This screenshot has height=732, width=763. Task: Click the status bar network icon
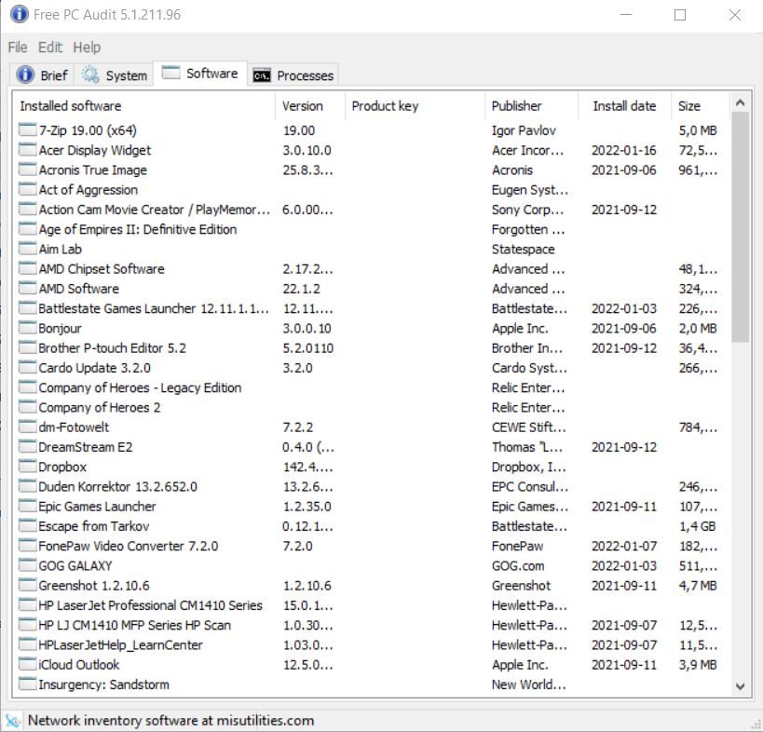coord(13,720)
